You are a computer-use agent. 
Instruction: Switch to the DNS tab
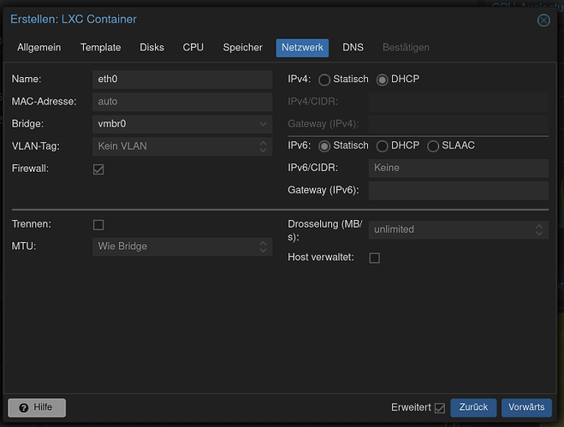click(x=353, y=47)
